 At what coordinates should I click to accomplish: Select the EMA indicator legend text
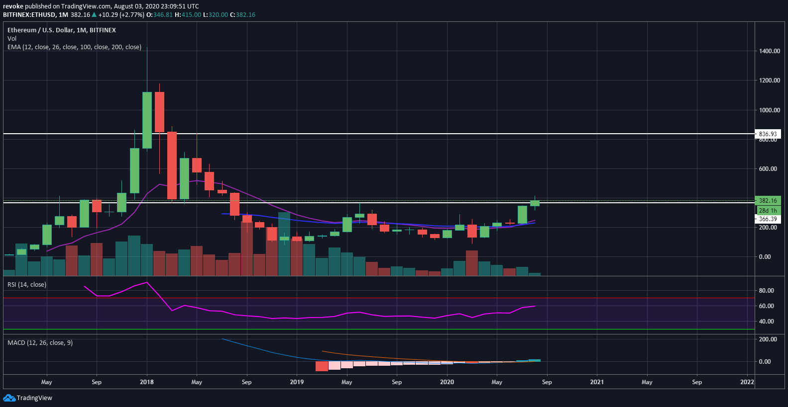[x=74, y=47]
